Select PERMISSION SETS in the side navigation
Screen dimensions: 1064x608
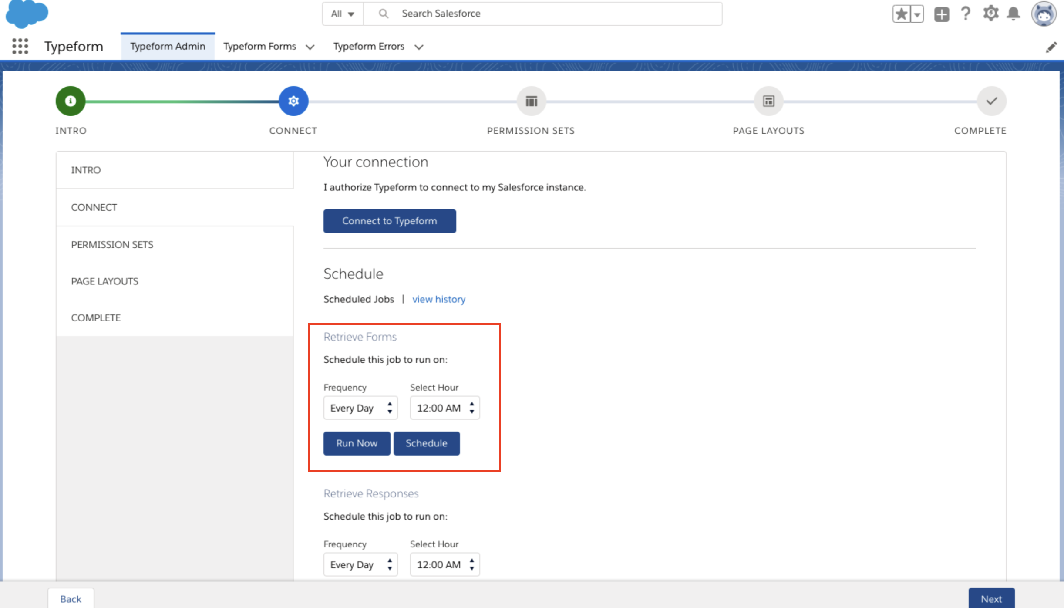[175, 244]
